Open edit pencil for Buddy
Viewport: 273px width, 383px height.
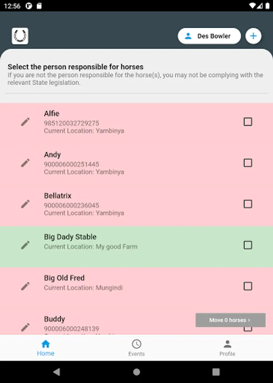click(26, 327)
